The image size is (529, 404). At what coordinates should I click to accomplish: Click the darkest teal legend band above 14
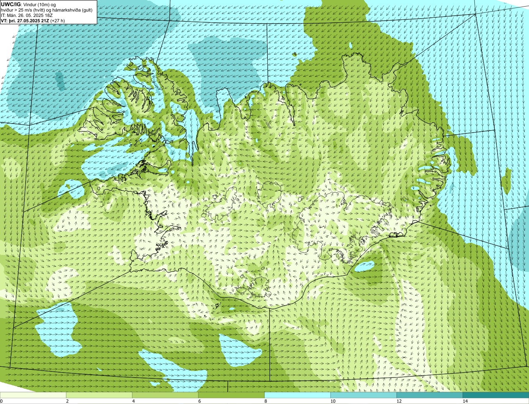coord(496,395)
